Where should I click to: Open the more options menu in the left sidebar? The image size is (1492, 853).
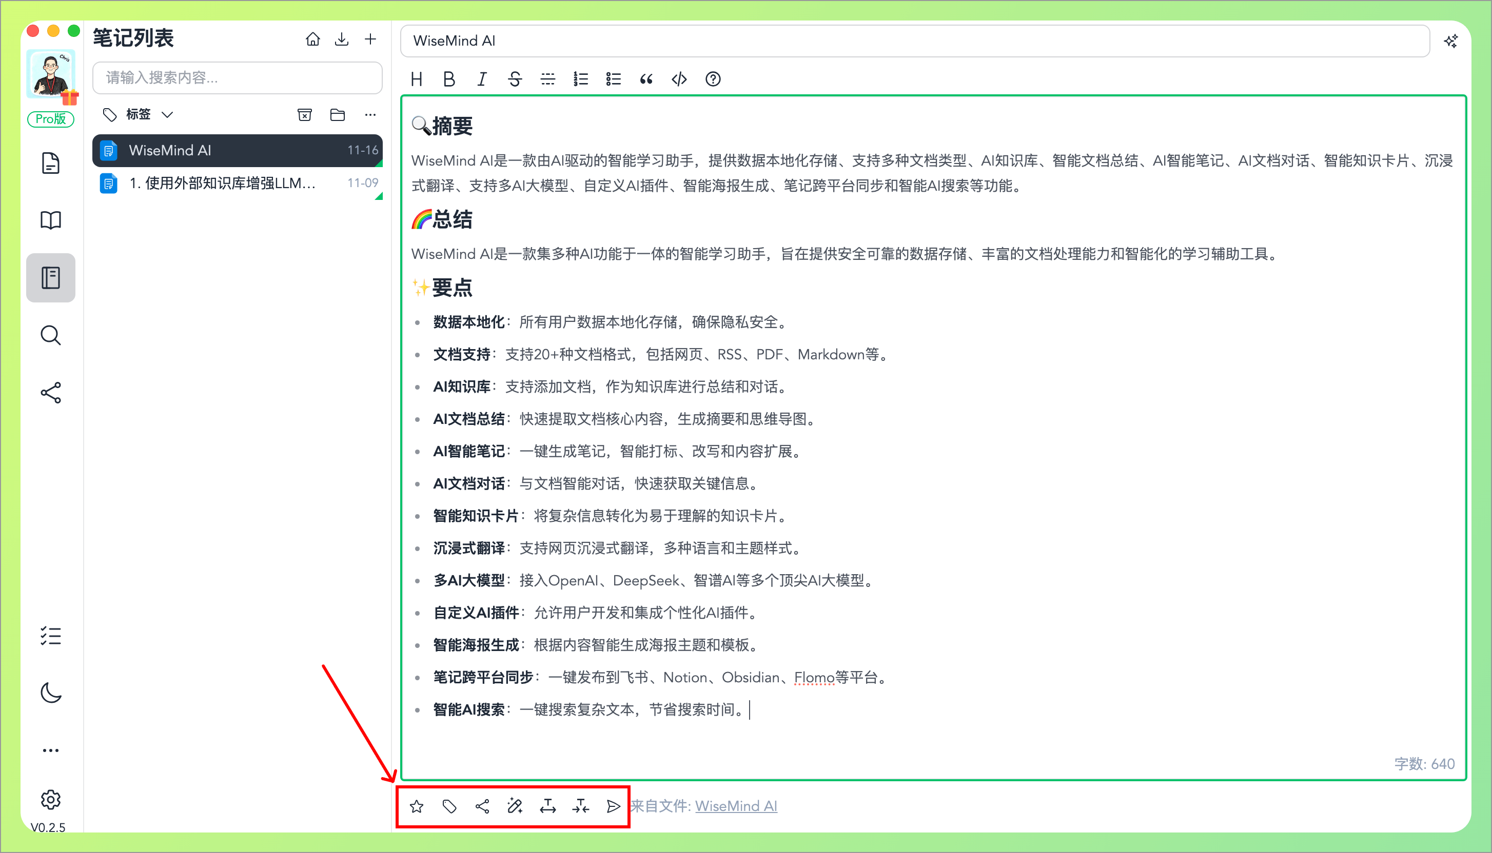(x=51, y=750)
